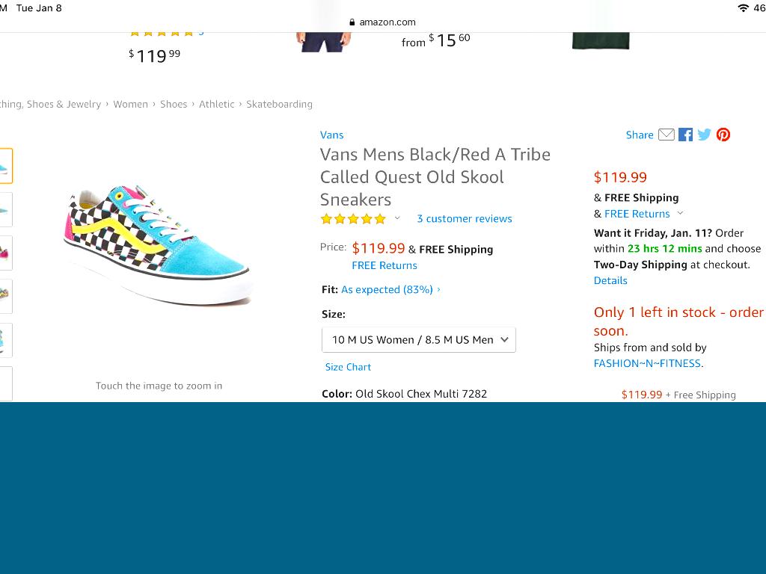Go to Skateboarding breadcrumb category
The image size is (766, 574).
pyautogui.click(x=279, y=104)
